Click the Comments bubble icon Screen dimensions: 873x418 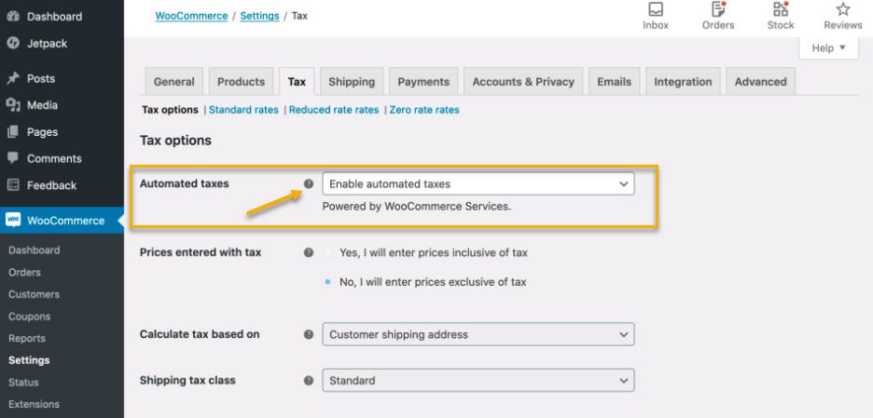coord(13,158)
